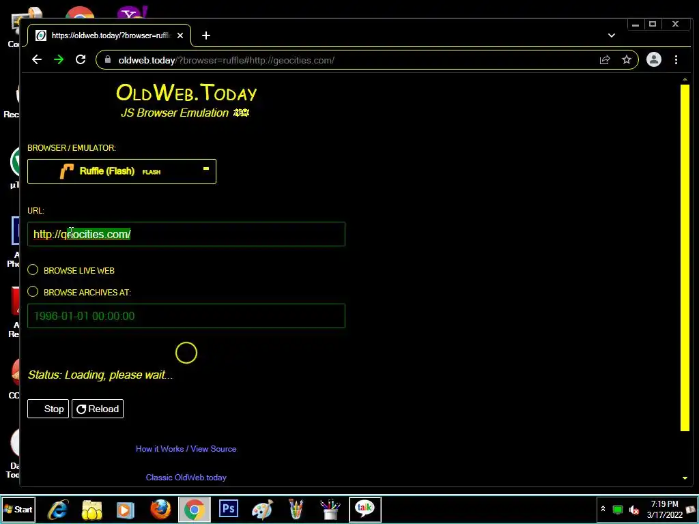The width and height of the screenshot is (699, 524).
Task: Click the OldWeb.Today logo heading
Action: [186, 93]
